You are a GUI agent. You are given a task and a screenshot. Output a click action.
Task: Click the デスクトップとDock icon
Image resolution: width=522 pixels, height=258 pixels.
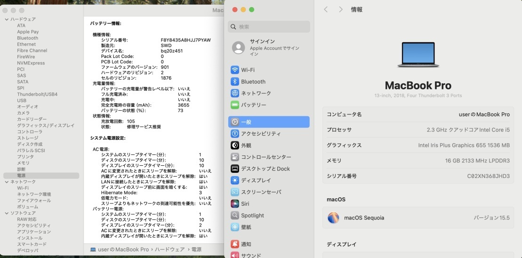235,169
